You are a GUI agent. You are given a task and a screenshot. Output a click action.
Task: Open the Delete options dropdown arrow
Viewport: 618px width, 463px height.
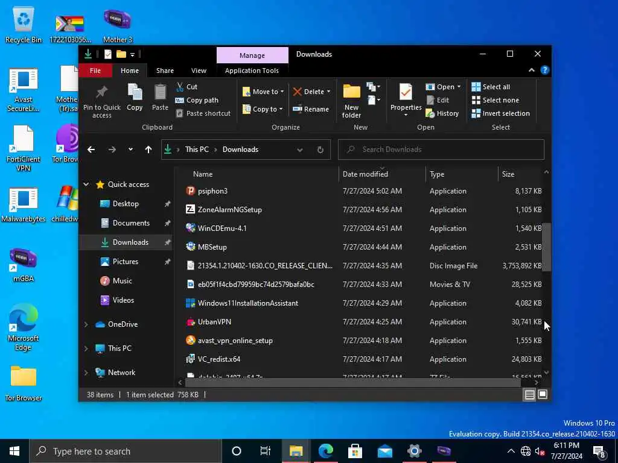click(329, 92)
